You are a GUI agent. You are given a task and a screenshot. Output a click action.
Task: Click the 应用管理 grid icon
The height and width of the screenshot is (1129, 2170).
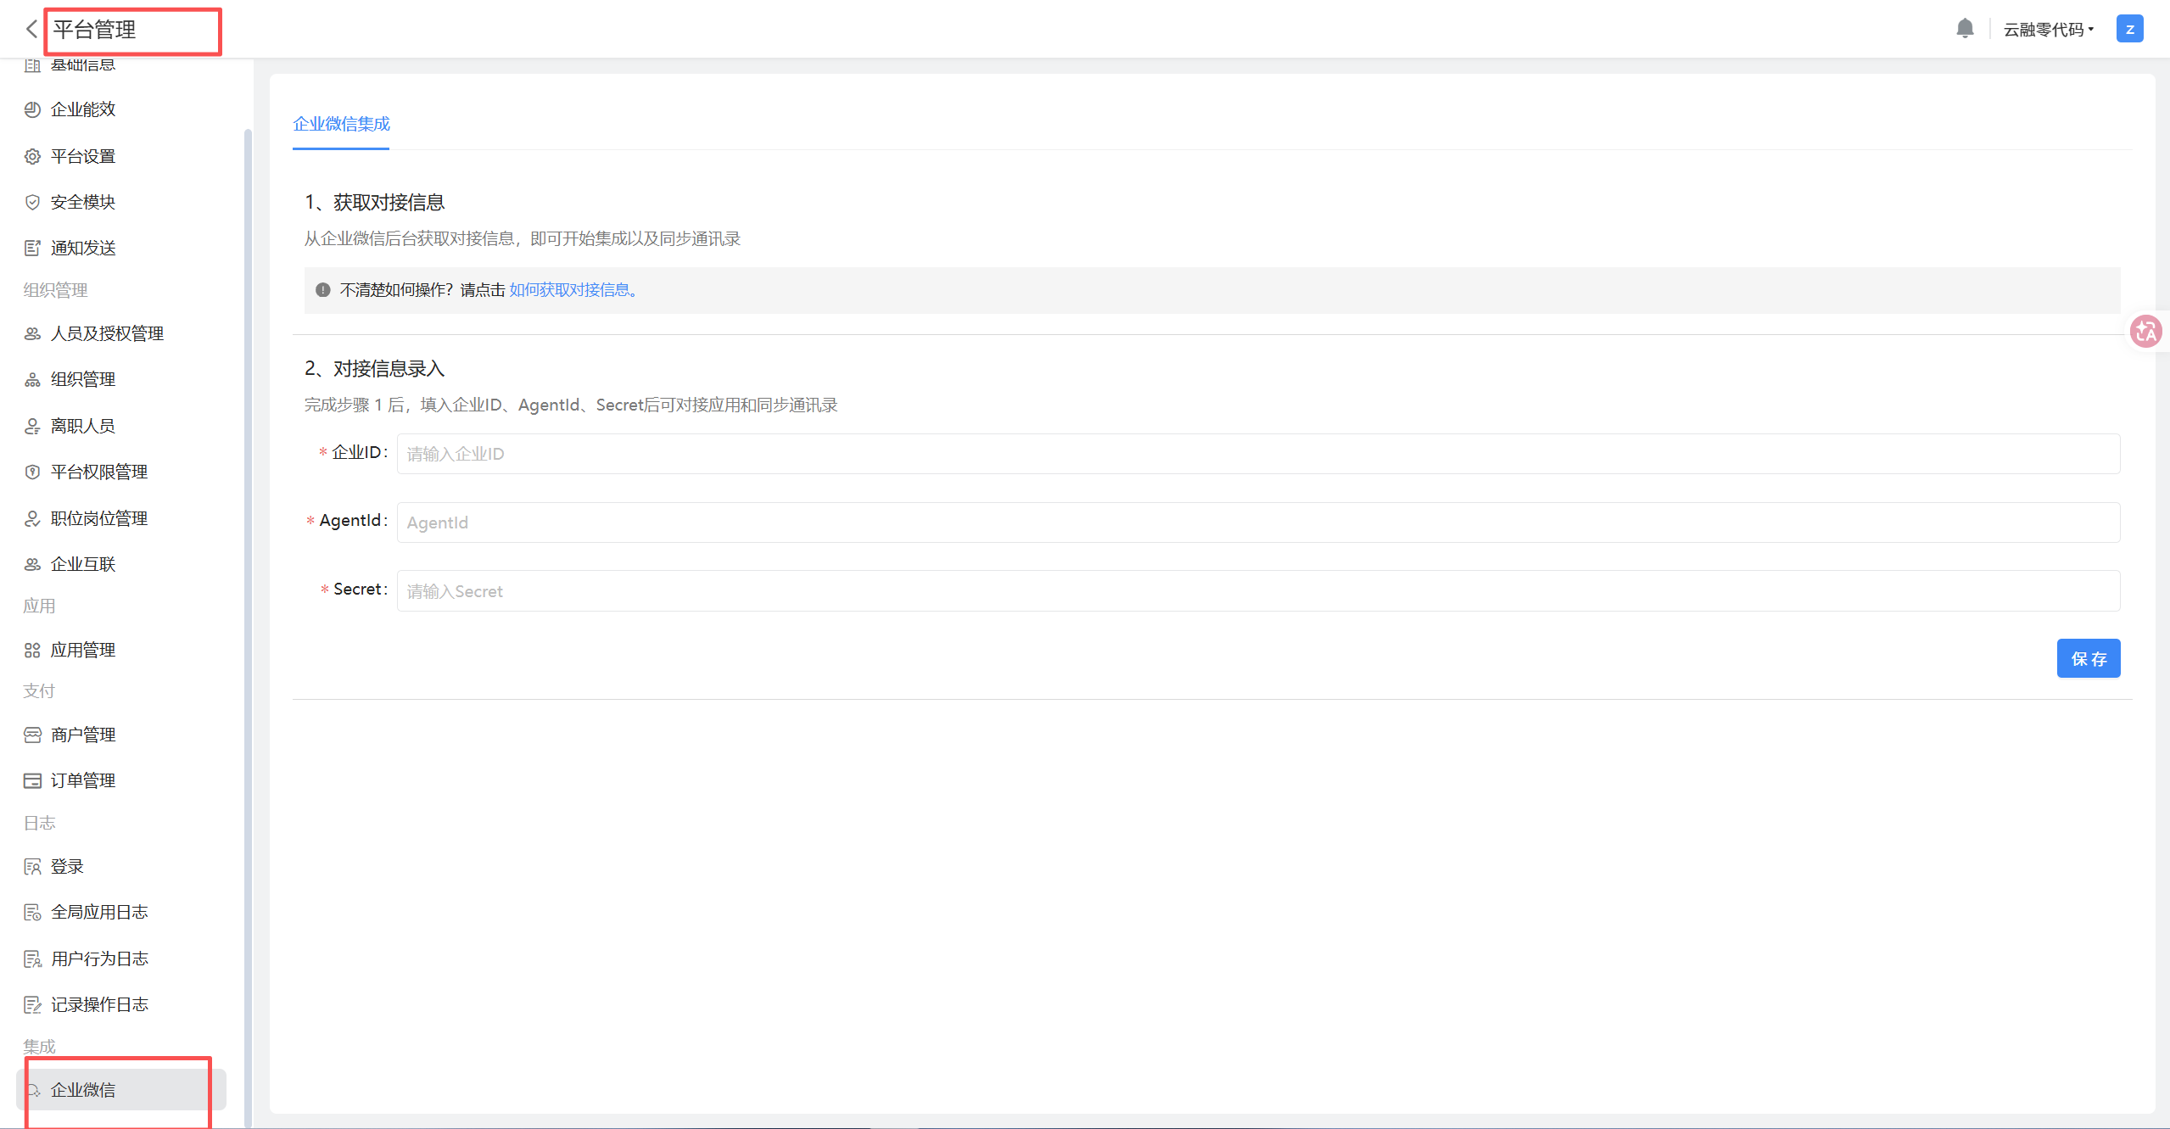[x=32, y=650]
